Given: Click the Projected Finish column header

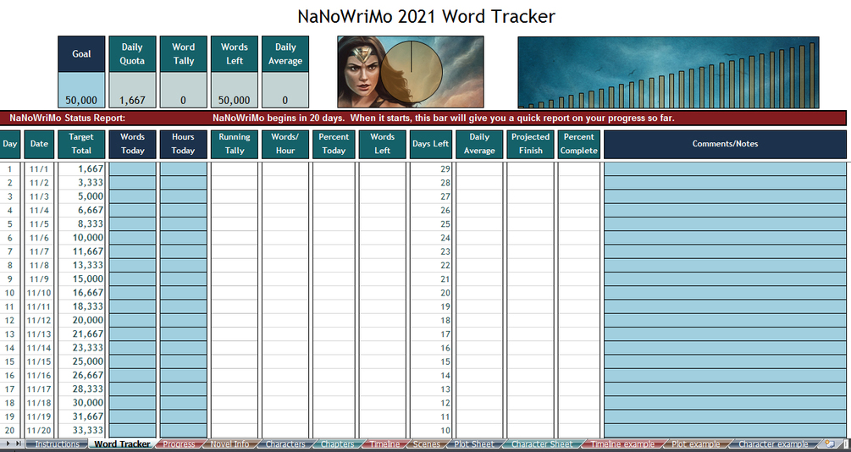Looking at the screenshot, I should (530, 144).
